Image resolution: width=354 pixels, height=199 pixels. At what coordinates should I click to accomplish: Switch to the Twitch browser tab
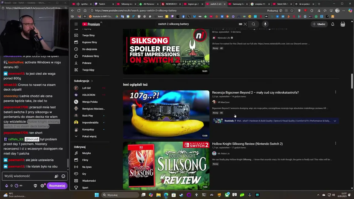point(102,4)
